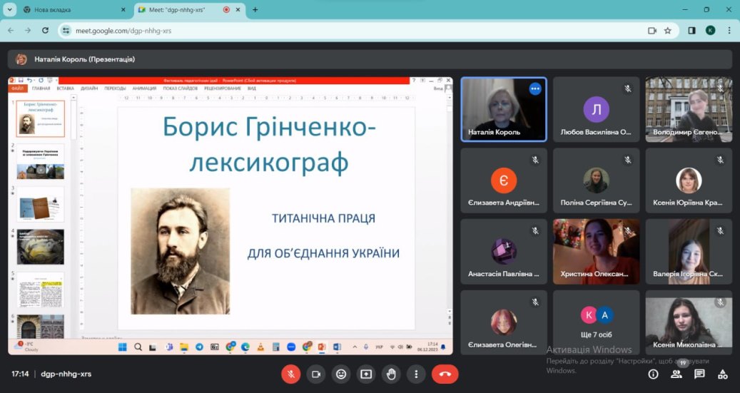
Task: Click Ксенія Юріївна participant tile
Action: (689, 180)
